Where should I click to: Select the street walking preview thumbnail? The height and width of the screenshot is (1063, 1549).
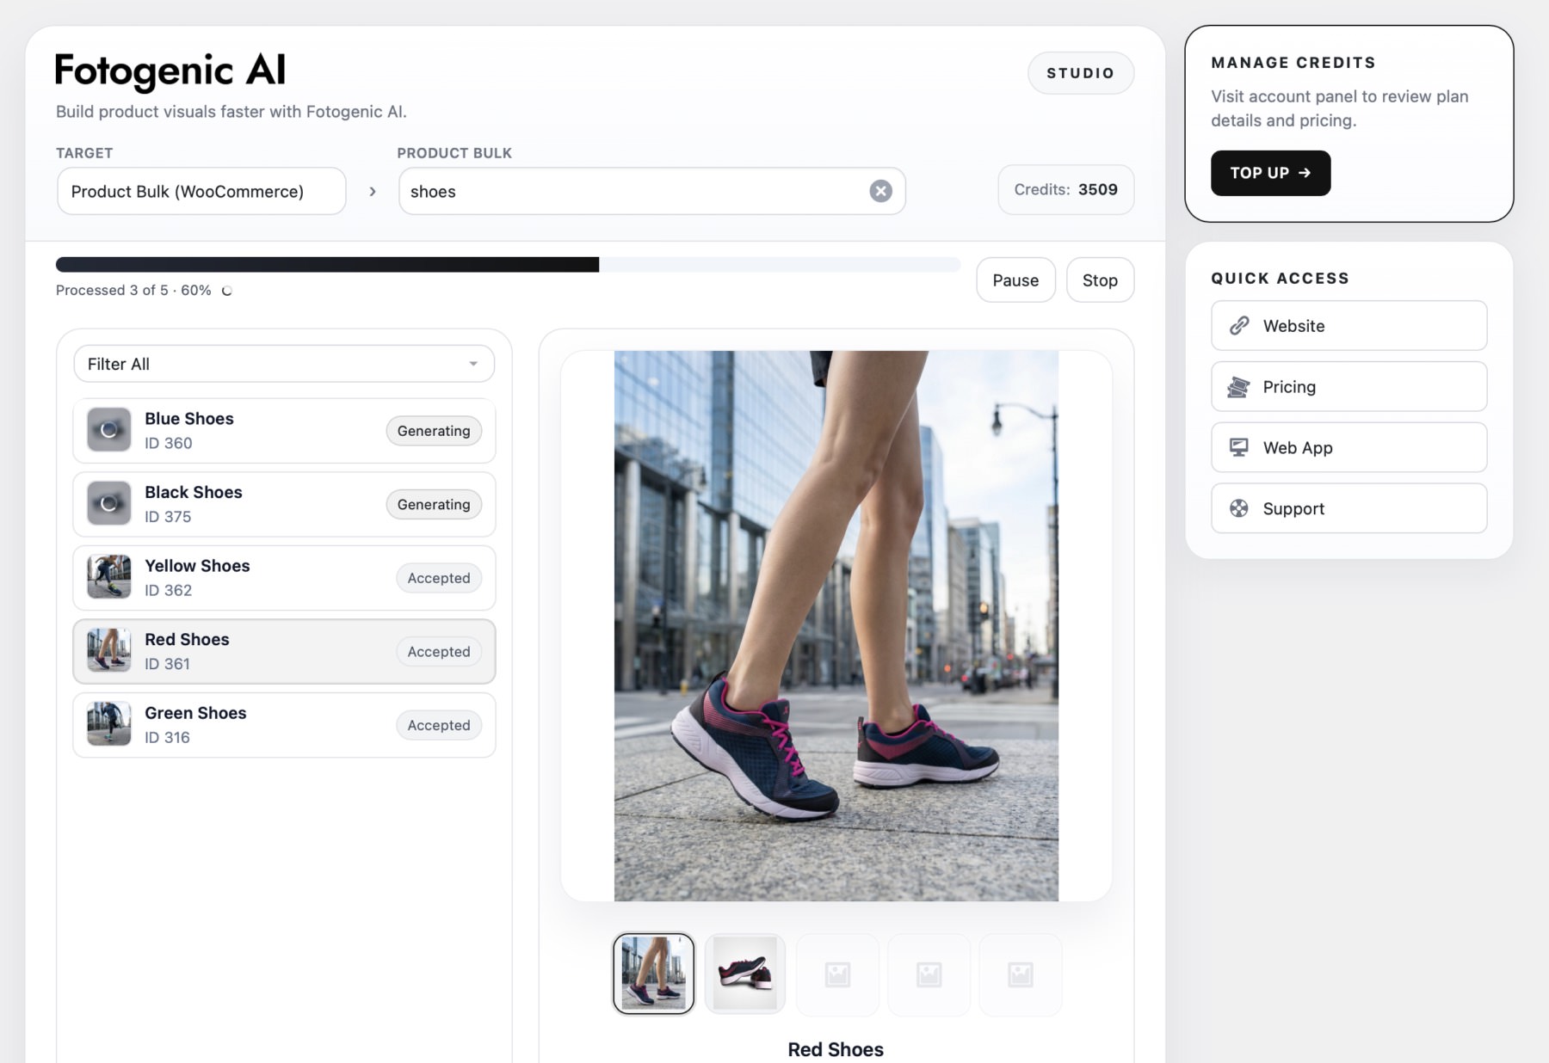[653, 974]
